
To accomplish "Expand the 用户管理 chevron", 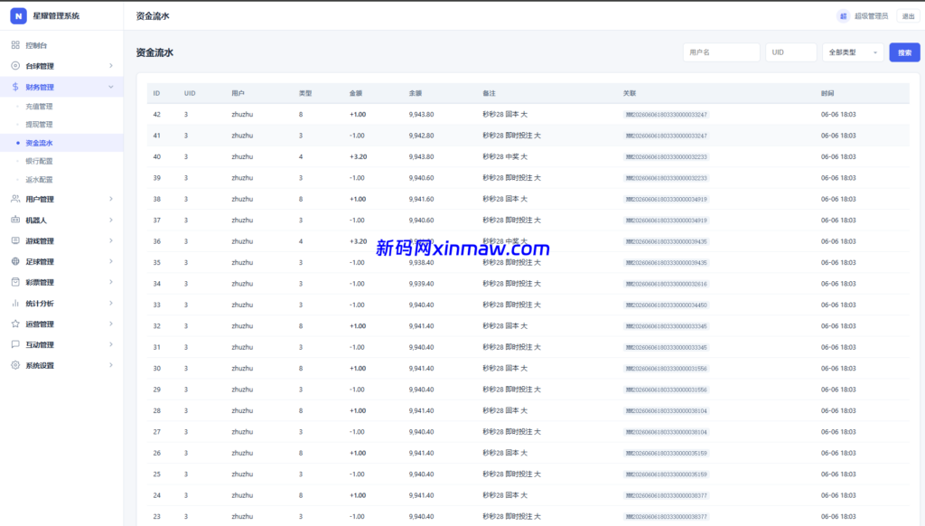I will pos(111,199).
